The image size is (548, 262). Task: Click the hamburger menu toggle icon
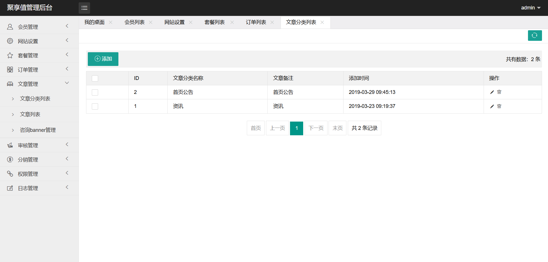[x=84, y=8]
